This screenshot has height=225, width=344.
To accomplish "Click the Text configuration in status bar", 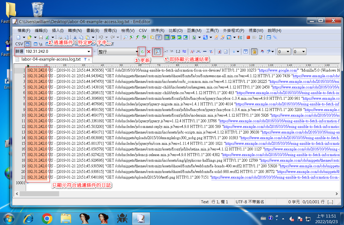I will click(x=205, y=202).
